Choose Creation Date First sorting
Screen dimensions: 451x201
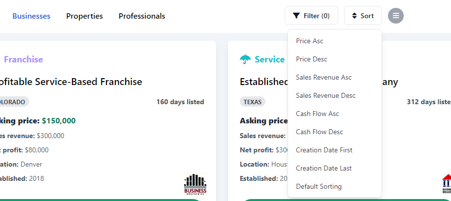[x=324, y=150]
